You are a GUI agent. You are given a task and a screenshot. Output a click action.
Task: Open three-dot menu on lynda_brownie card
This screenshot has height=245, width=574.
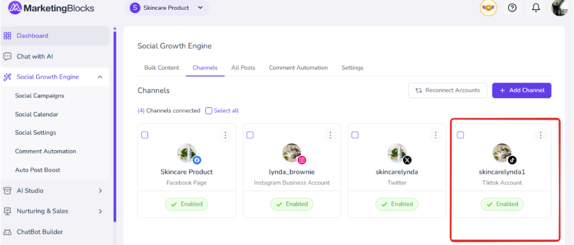tap(330, 135)
